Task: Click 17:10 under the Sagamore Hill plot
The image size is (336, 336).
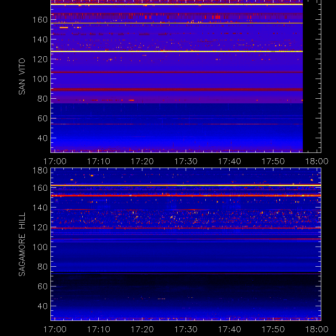Action: 99,329
